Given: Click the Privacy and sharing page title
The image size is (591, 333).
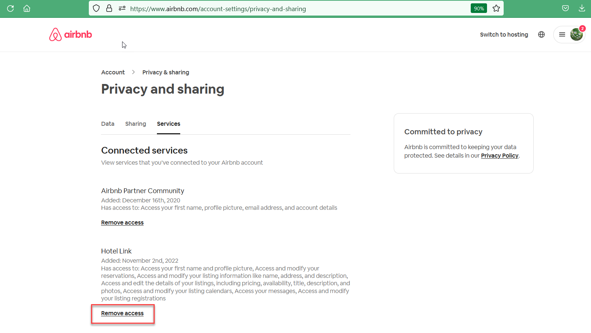Looking at the screenshot, I should [163, 89].
